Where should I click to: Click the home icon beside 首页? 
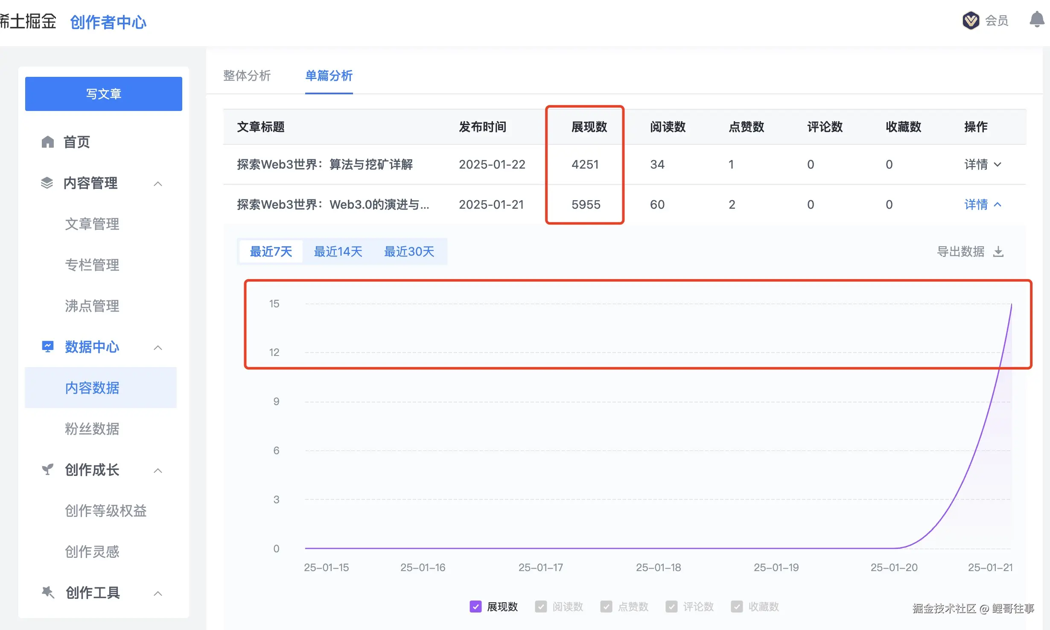coord(47,142)
